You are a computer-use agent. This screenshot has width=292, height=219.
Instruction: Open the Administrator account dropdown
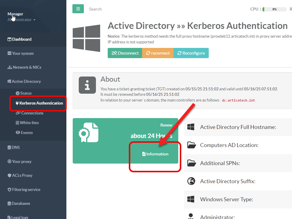[21, 20]
